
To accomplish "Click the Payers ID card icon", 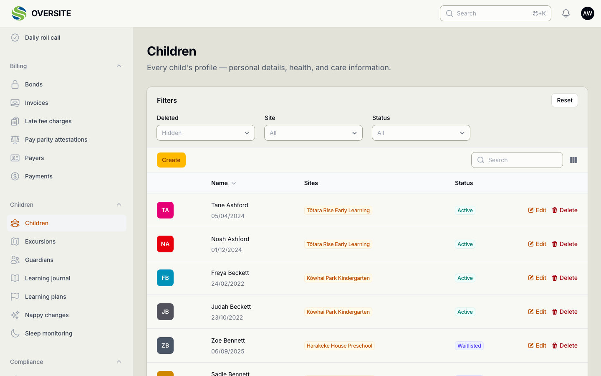I will 15,158.
